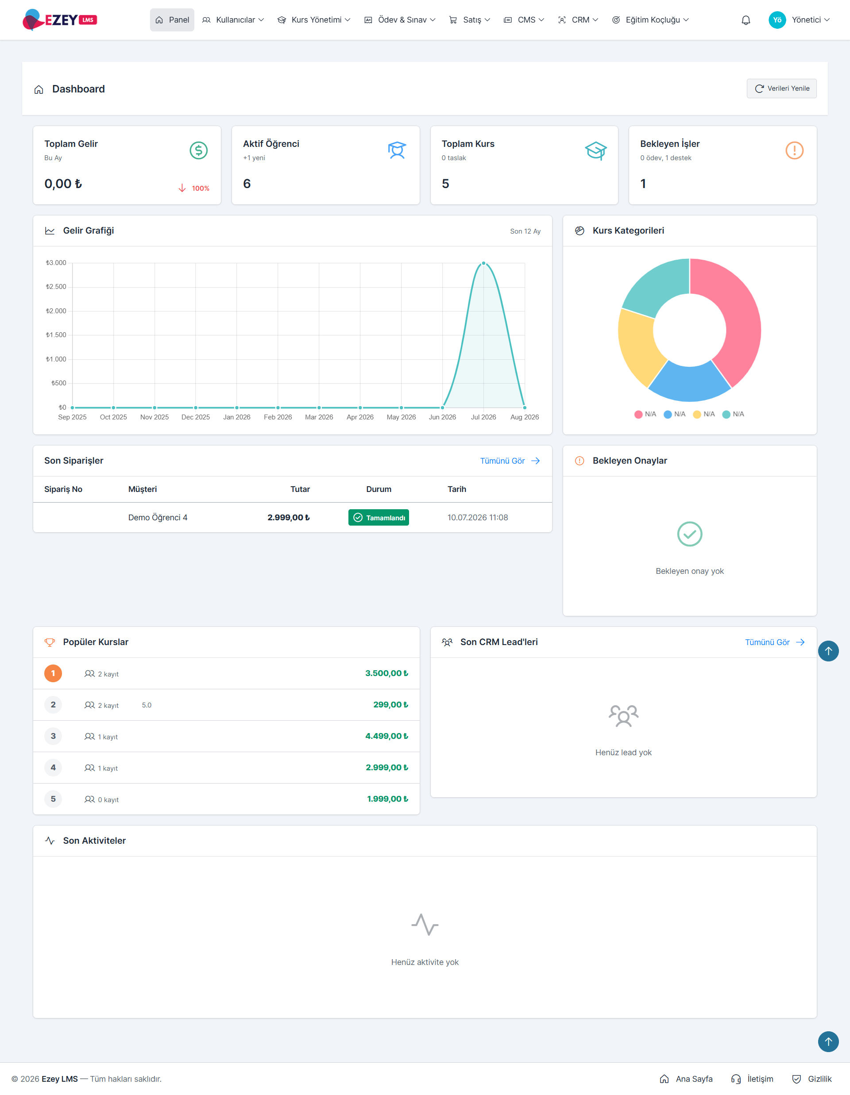The width and height of the screenshot is (850, 1095).
Task: Open the Gizlilik footer link
Action: point(811,1079)
